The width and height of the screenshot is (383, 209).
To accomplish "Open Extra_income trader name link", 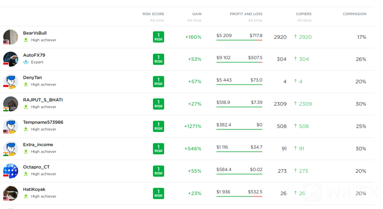I will click(x=38, y=145).
